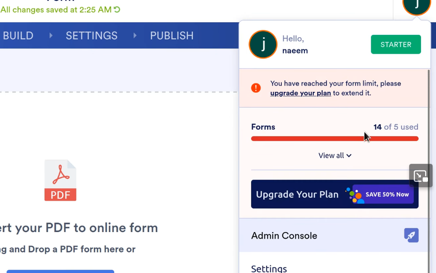Open the Admin Console menu entry

(284, 235)
